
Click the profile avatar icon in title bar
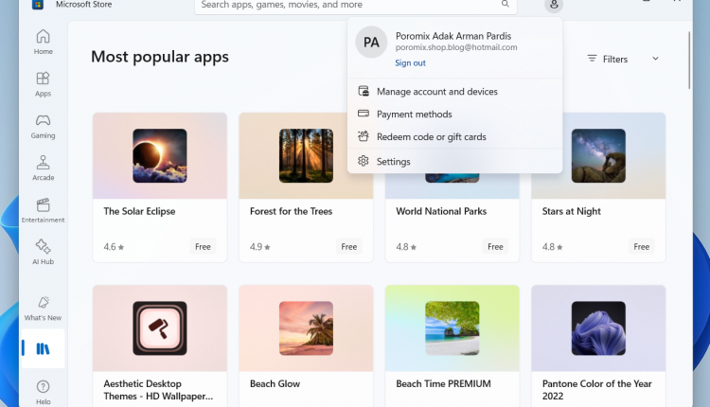554,5
